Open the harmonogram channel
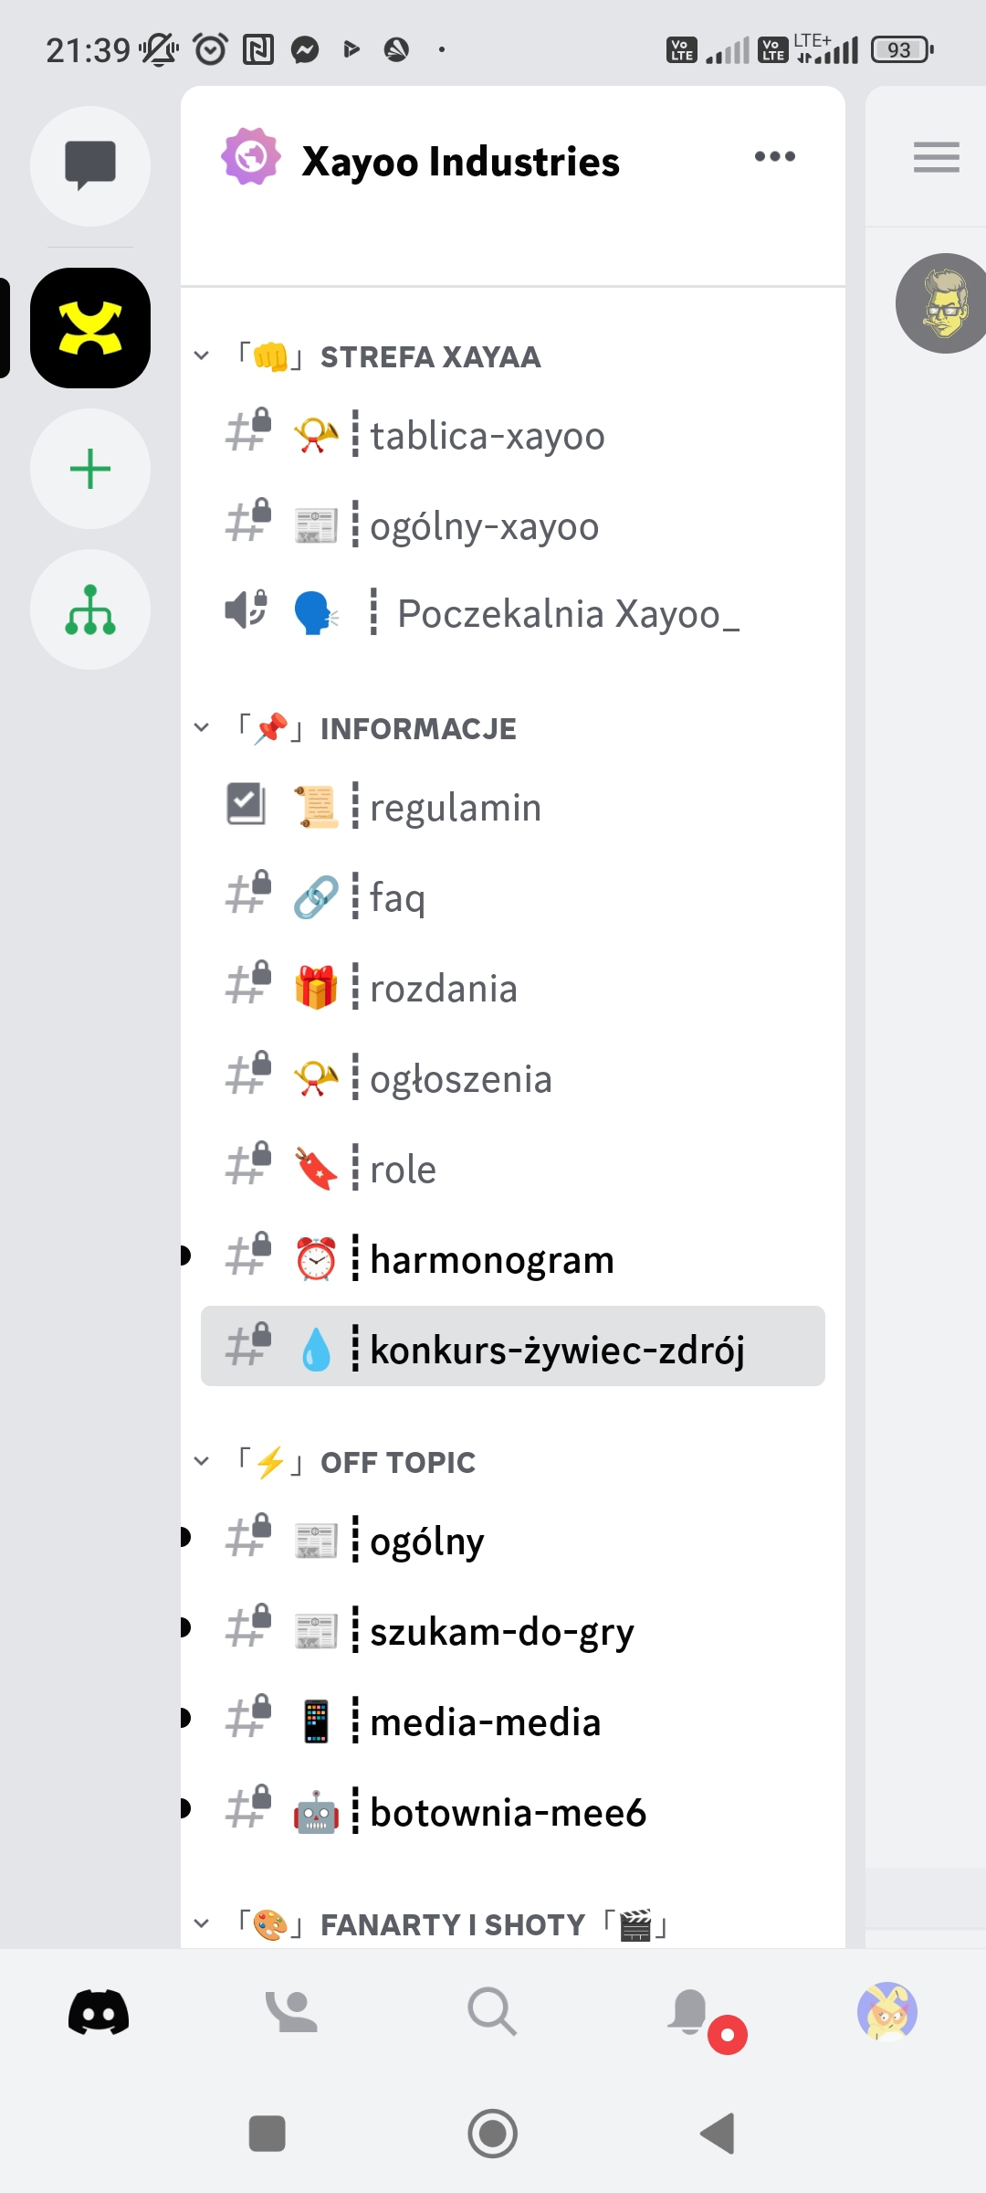This screenshot has height=2193, width=986. point(491,1260)
